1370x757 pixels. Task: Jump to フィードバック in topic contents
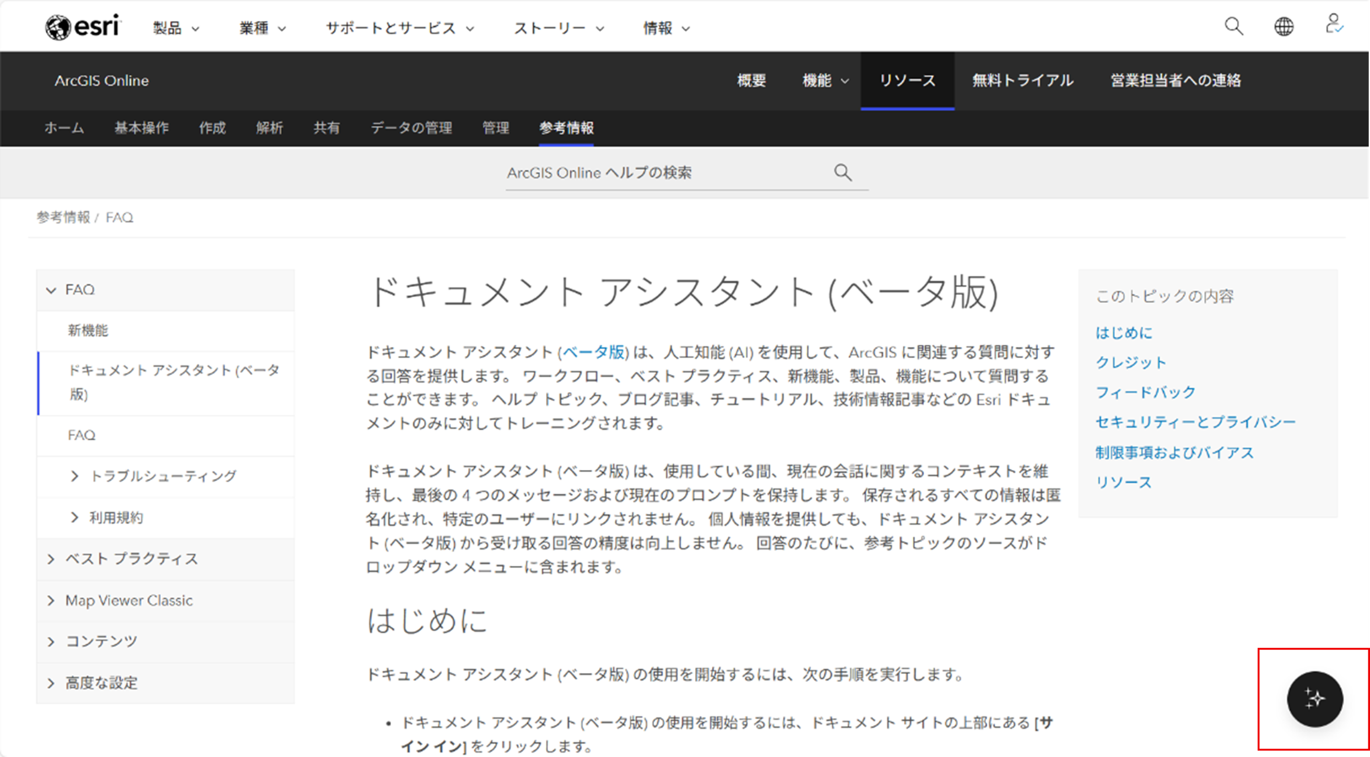coord(1145,393)
